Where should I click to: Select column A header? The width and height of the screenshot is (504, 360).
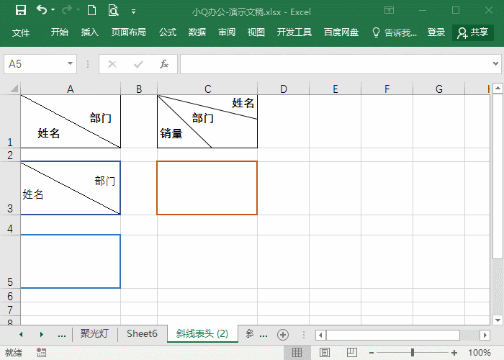tap(71, 89)
